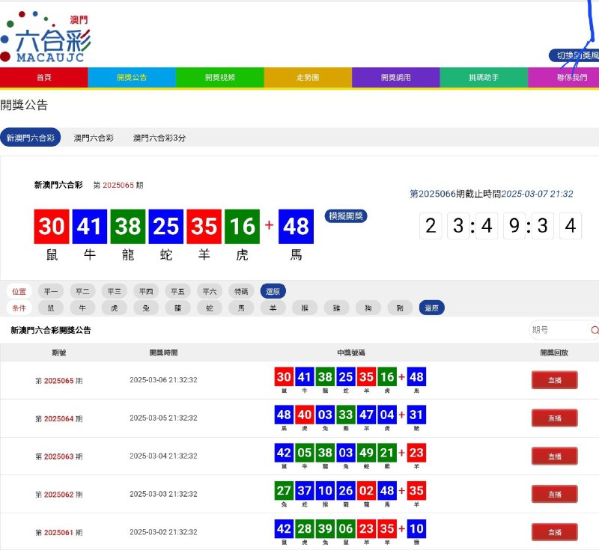Click the 位置 label pill

pos(19,292)
